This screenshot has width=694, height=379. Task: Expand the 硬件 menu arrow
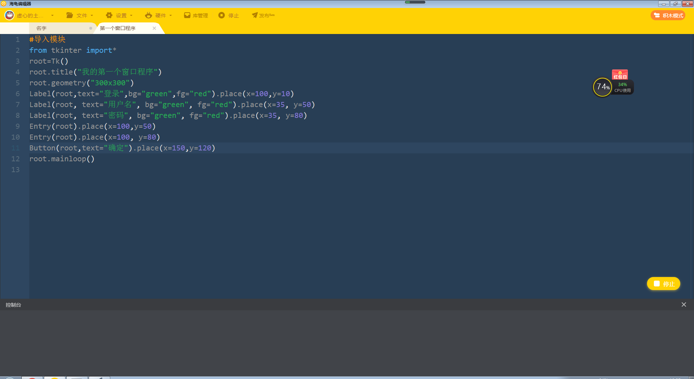point(171,16)
